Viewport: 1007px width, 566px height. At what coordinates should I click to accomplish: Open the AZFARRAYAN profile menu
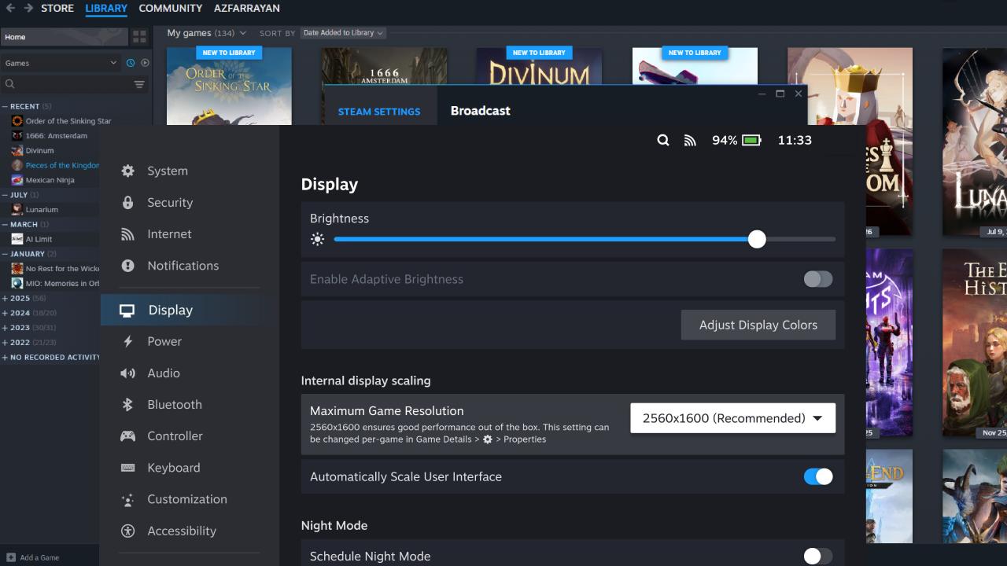(246, 8)
